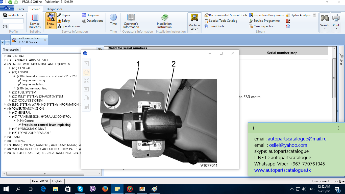Switch to the Diagnostics ribbon tab
This screenshot has width=345, height=194.
(x=54, y=9)
